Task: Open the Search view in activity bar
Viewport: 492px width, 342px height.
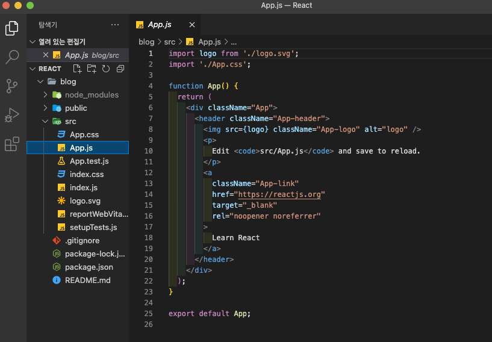Action: point(12,57)
